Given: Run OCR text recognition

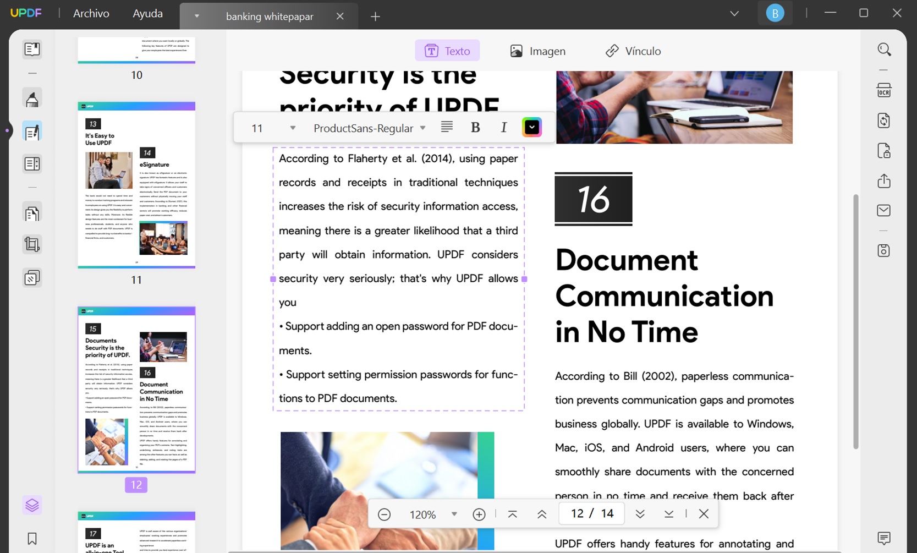Looking at the screenshot, I should [884, 90].
